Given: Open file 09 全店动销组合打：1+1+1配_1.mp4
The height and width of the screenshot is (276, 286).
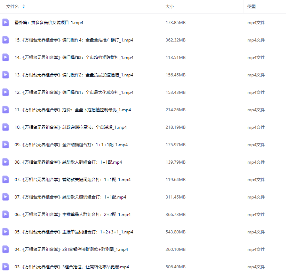Looking at the screenshot, I should 71,145.
